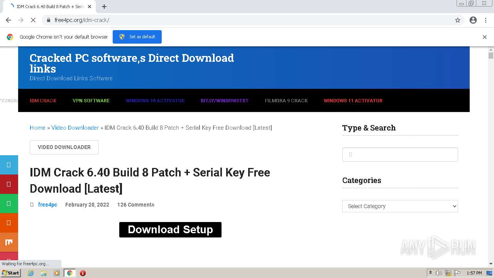Click Set as default button

137,37
